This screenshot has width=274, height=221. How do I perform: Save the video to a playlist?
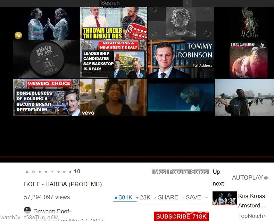pos(191,197)
